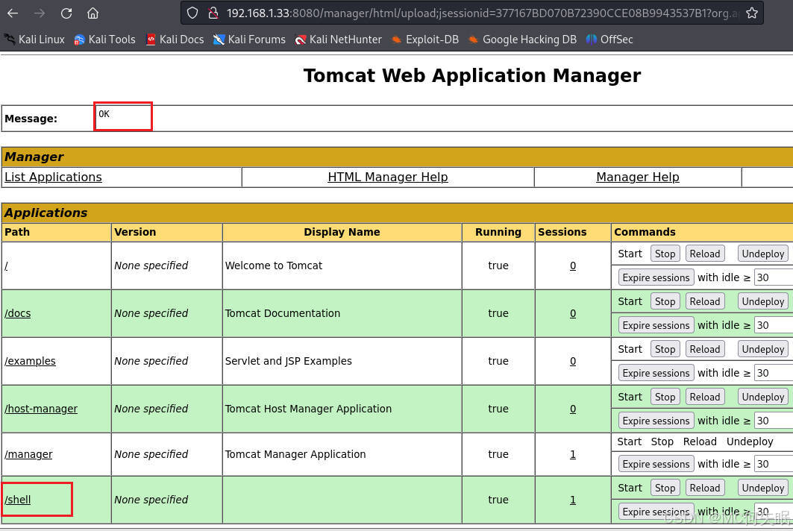Click 'Tomcat Host Manager Application' display name
This screenshot has height=531, width=793.
[309, 409]
